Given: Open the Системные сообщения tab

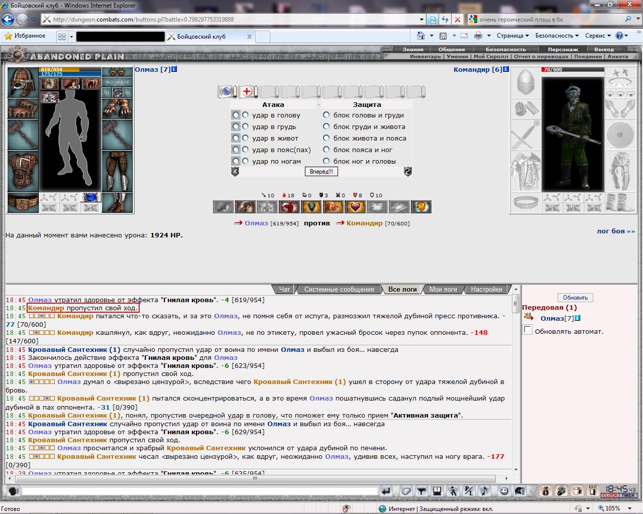Looking at the screenshot, I should (339, 289).
